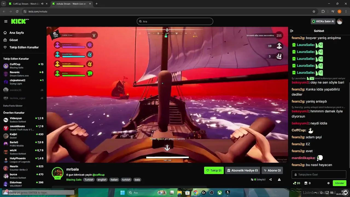
Task: Click Abonelik Hediye Et button
Action: click(x=243, y=170)
